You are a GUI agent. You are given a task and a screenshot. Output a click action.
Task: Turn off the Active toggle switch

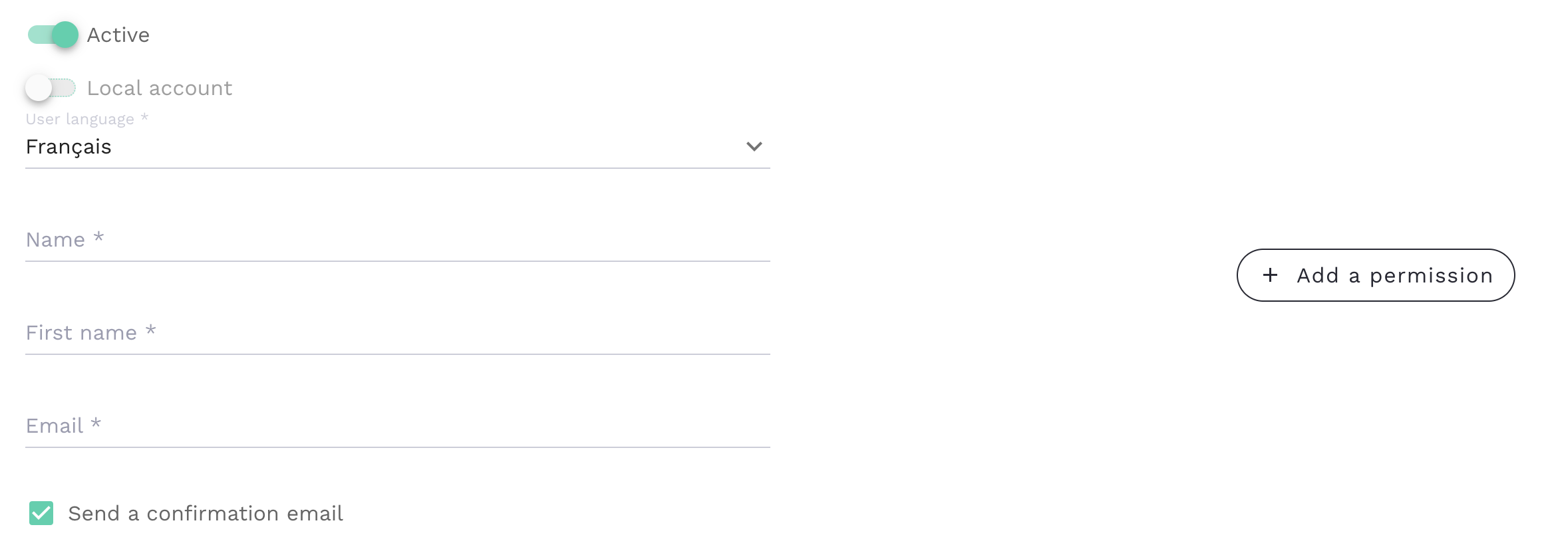point(53,35)
